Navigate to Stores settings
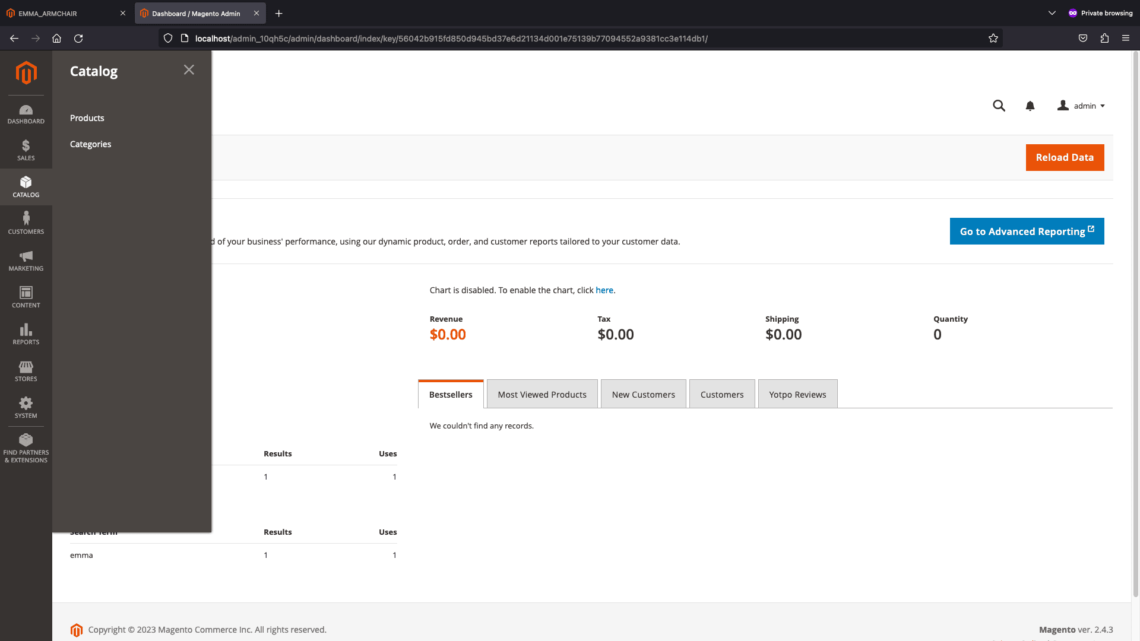Viewport: 1140px width, 641px height. [25, 372]
